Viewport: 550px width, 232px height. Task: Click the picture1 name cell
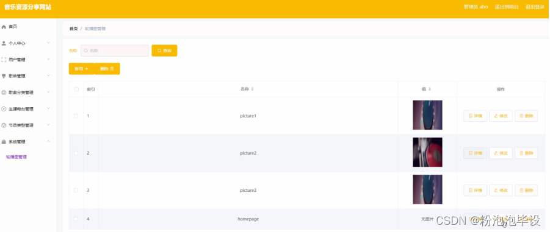(x=248, y=116)
